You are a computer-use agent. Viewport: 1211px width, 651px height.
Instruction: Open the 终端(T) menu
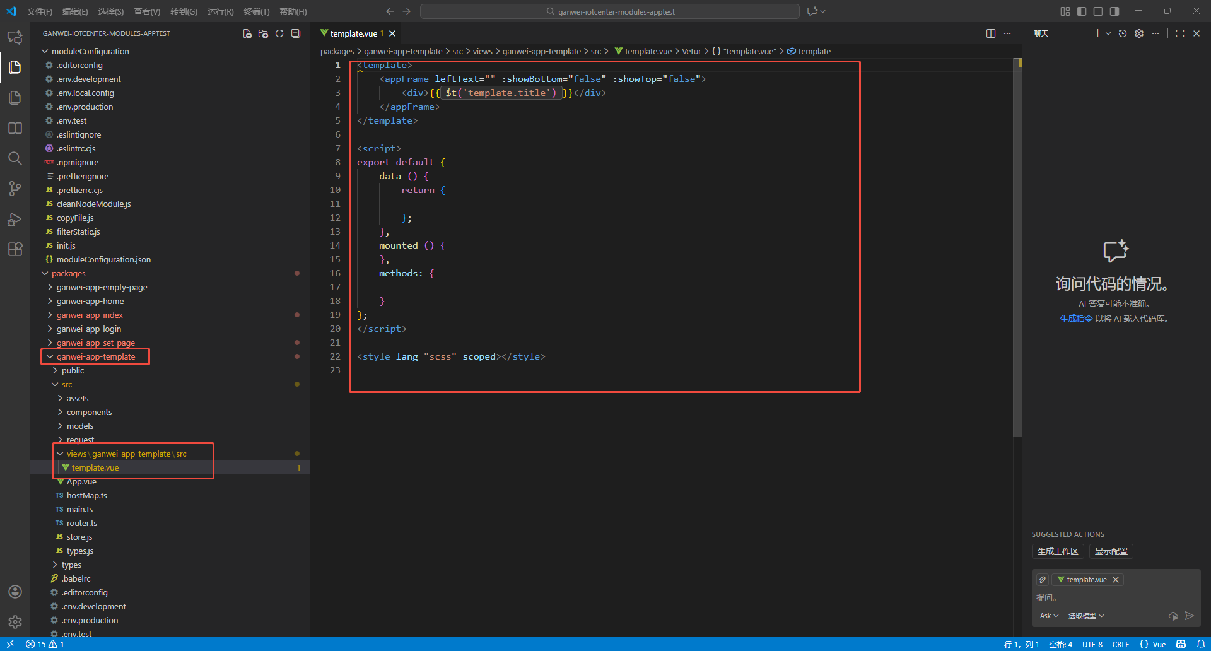point(256,11)
